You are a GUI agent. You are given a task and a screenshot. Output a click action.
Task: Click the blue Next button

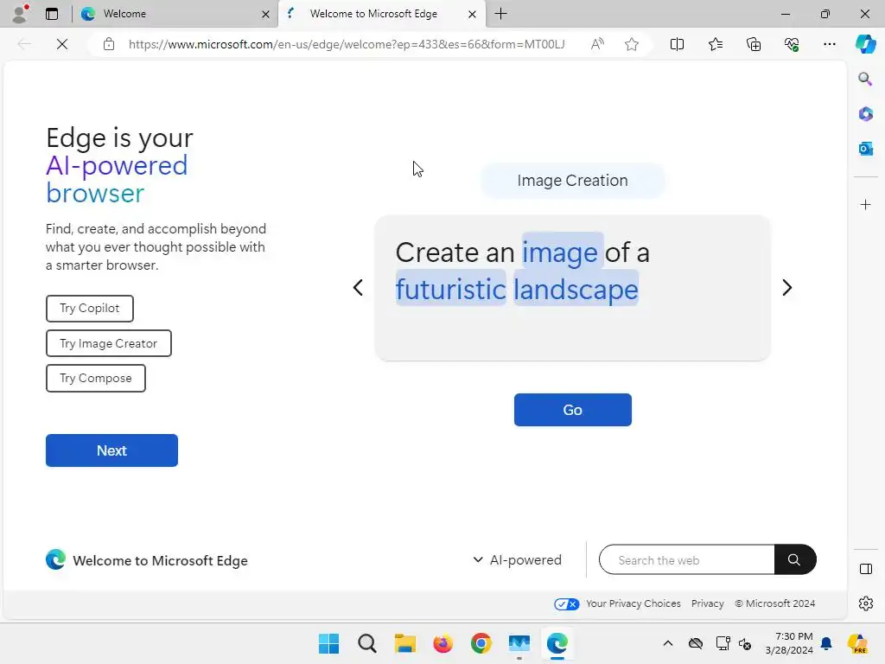pyautogui.click(x=111, y=450)
